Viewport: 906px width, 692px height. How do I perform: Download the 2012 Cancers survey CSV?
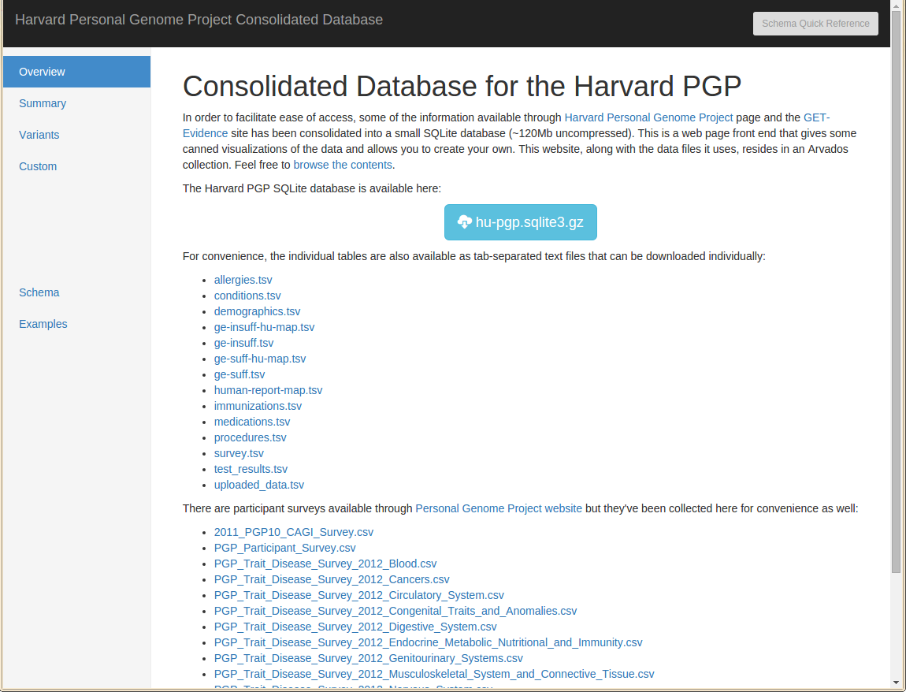click(x=332, y=579)
